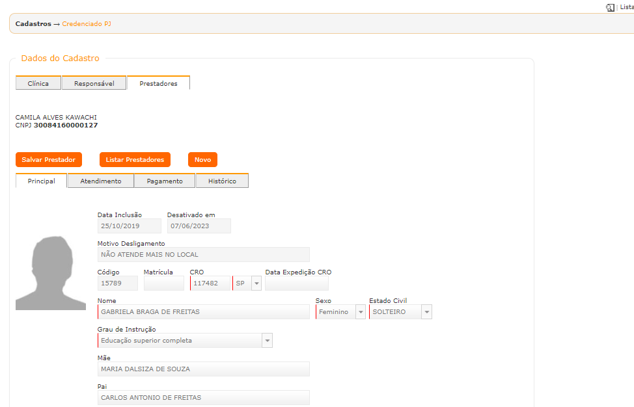Viewport: 634px width, 407px height.
Task: Switch to the Atendimento sub-tab
Action: (101, 181)
